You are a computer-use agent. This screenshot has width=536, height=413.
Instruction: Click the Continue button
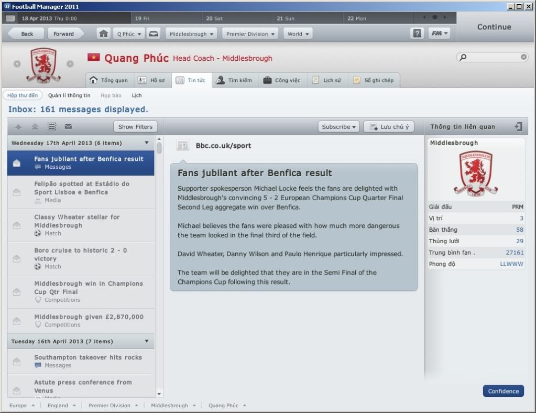point(494,27)
